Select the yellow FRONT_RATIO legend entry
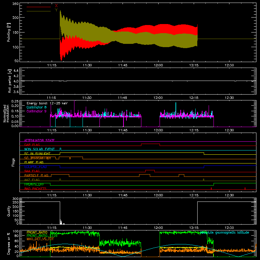Screen dimensions: 260x260 [x=37, y=232]
